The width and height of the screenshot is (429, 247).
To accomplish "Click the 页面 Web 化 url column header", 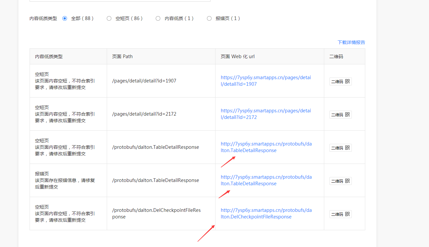I will [x=237, y=56].
